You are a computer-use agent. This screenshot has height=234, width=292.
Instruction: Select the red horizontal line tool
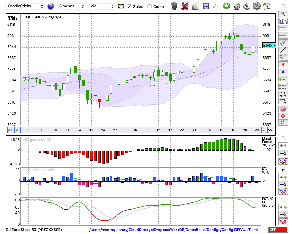coord(283,28)
